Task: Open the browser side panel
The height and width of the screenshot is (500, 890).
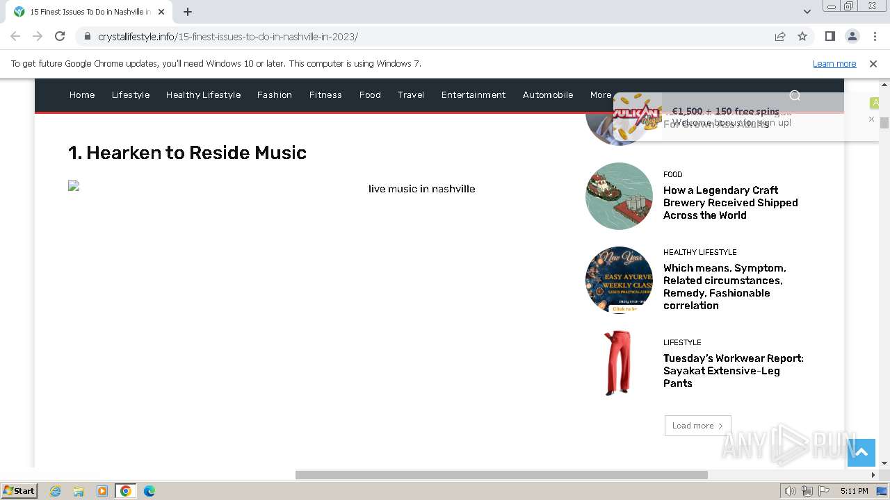Action: pos(830,36)
